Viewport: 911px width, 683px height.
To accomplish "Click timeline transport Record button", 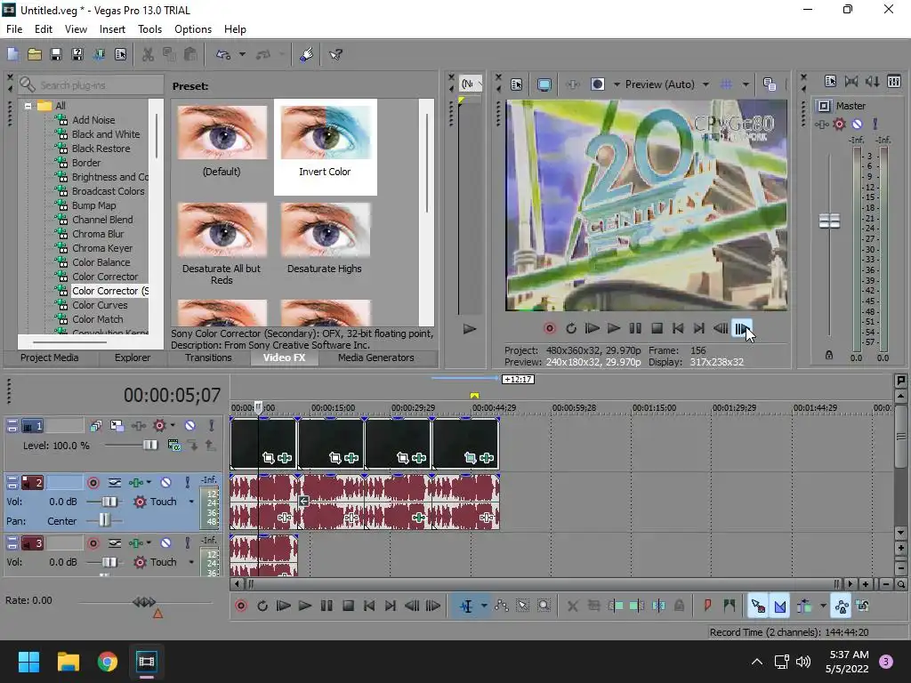I will click(241, 606).
